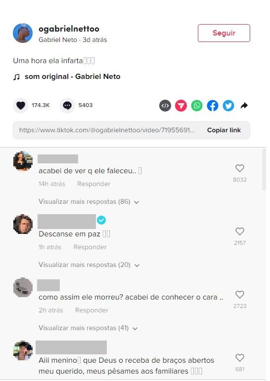
Task: Share via the red send icon
Action: click(x=181, y=106)
